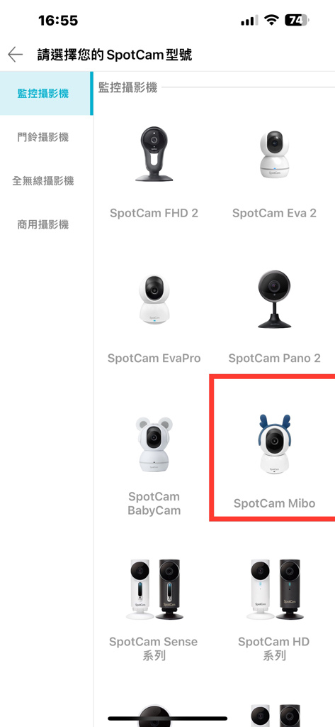This screenshot has width=335, height=727.
Task: Switch to 門鈴攝影機 category tab
Action: pos(43,137)
